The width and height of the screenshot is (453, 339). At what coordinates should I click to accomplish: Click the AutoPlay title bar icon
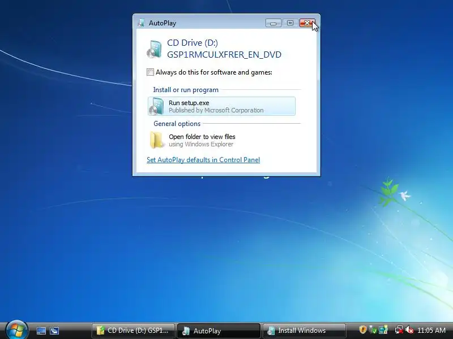tap(141, 23)
